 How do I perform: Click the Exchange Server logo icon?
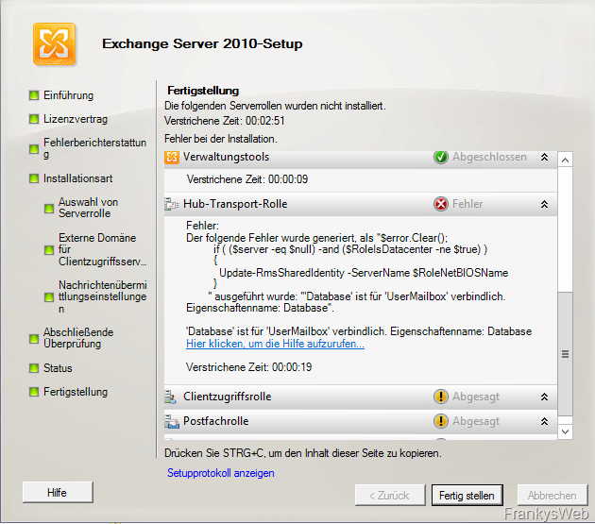pos(55,42)
